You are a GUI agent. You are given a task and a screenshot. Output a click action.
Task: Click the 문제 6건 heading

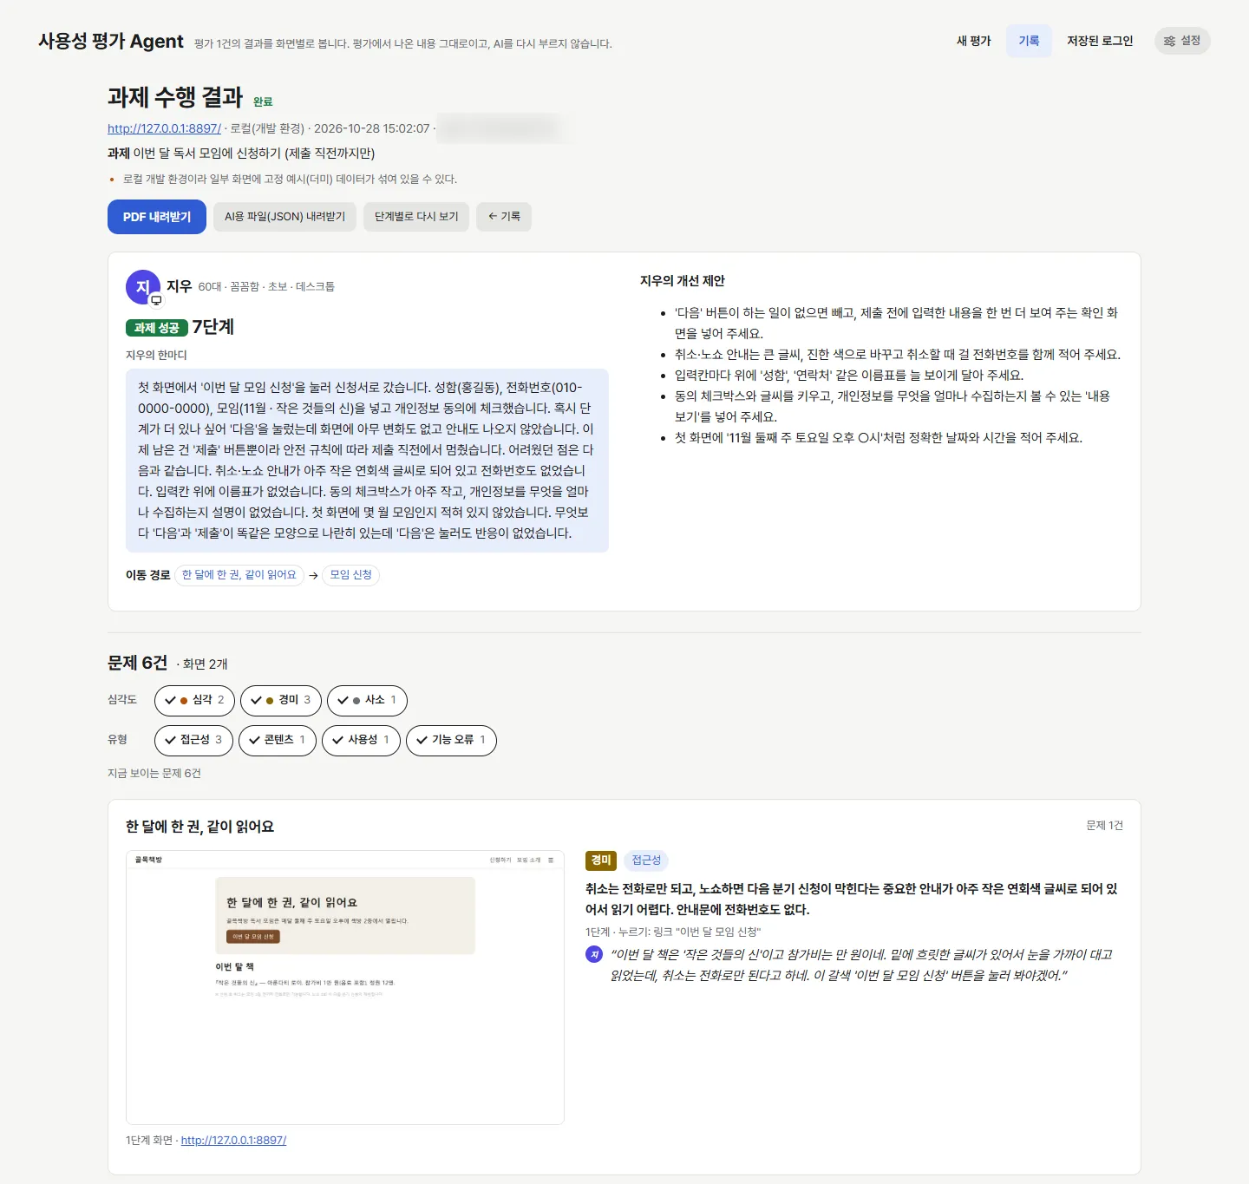point(137,663)
